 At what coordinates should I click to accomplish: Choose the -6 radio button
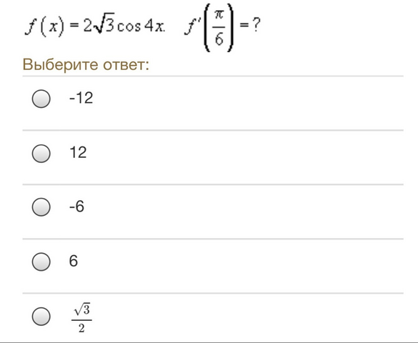(x=41, y=207)
